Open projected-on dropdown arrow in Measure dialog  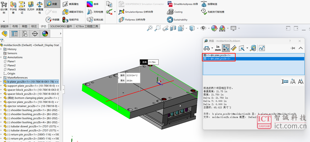point(247,48)
